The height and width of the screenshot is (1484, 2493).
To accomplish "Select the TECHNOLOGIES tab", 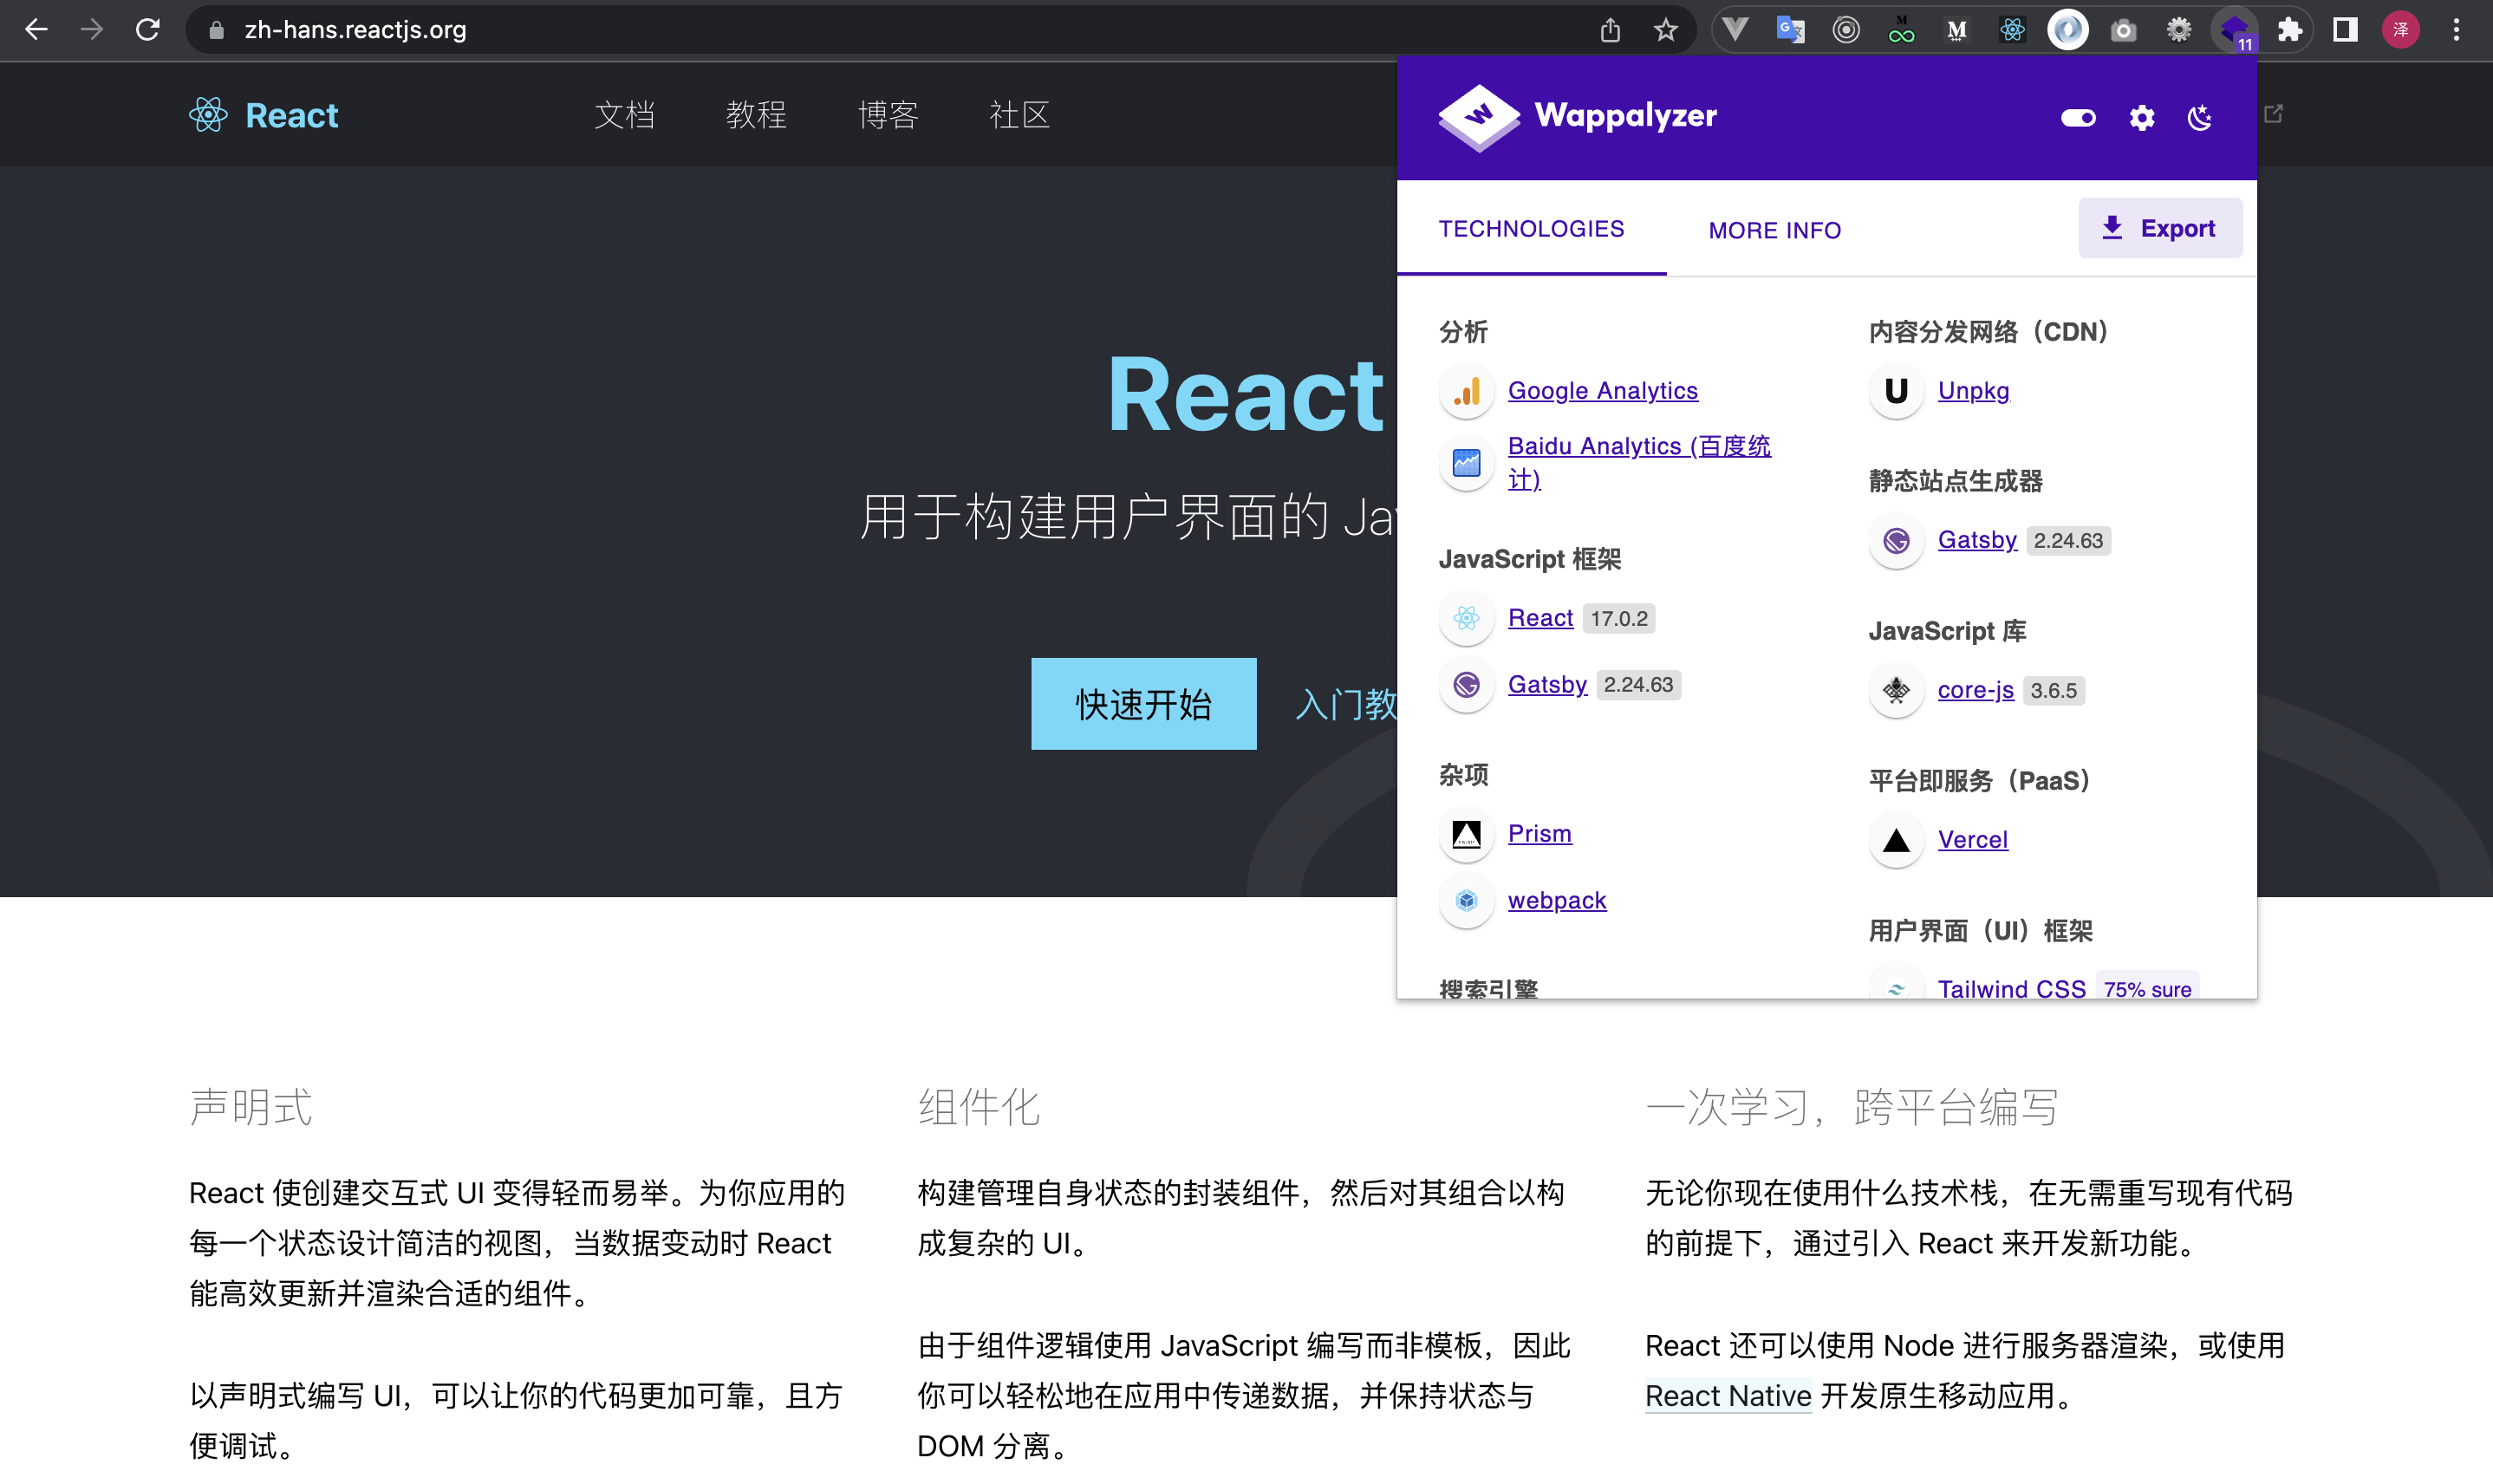I will (x=1531, y=229).
